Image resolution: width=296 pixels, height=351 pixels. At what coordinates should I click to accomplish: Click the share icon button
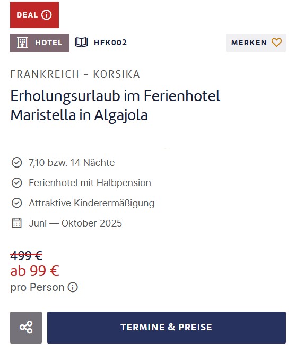[x=26, y=328]
